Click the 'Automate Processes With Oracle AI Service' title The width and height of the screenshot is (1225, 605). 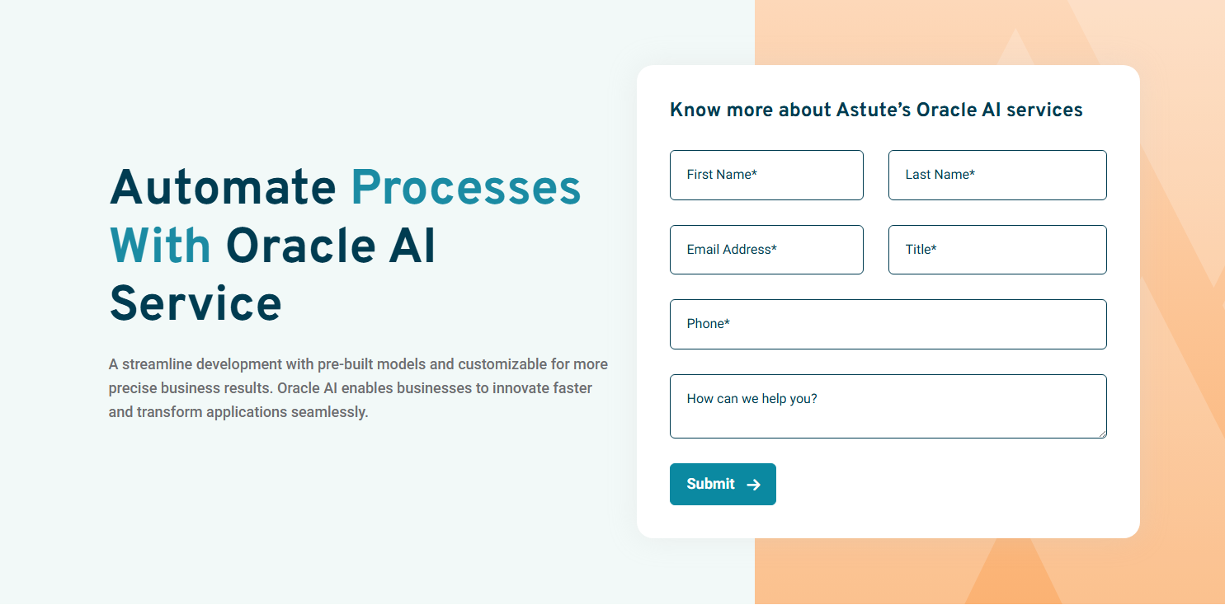point(344,245)
